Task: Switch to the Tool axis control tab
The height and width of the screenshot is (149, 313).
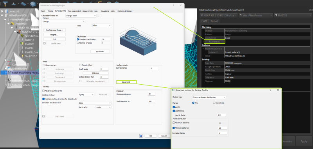Action: click(74, 11)
